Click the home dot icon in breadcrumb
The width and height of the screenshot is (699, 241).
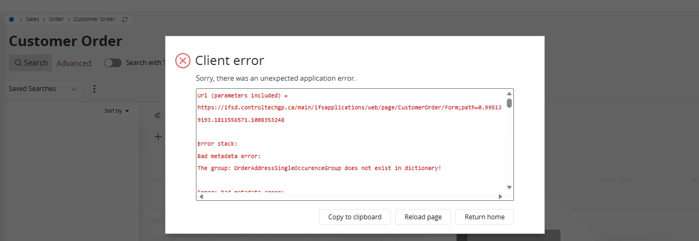click(x=11, y=19)
